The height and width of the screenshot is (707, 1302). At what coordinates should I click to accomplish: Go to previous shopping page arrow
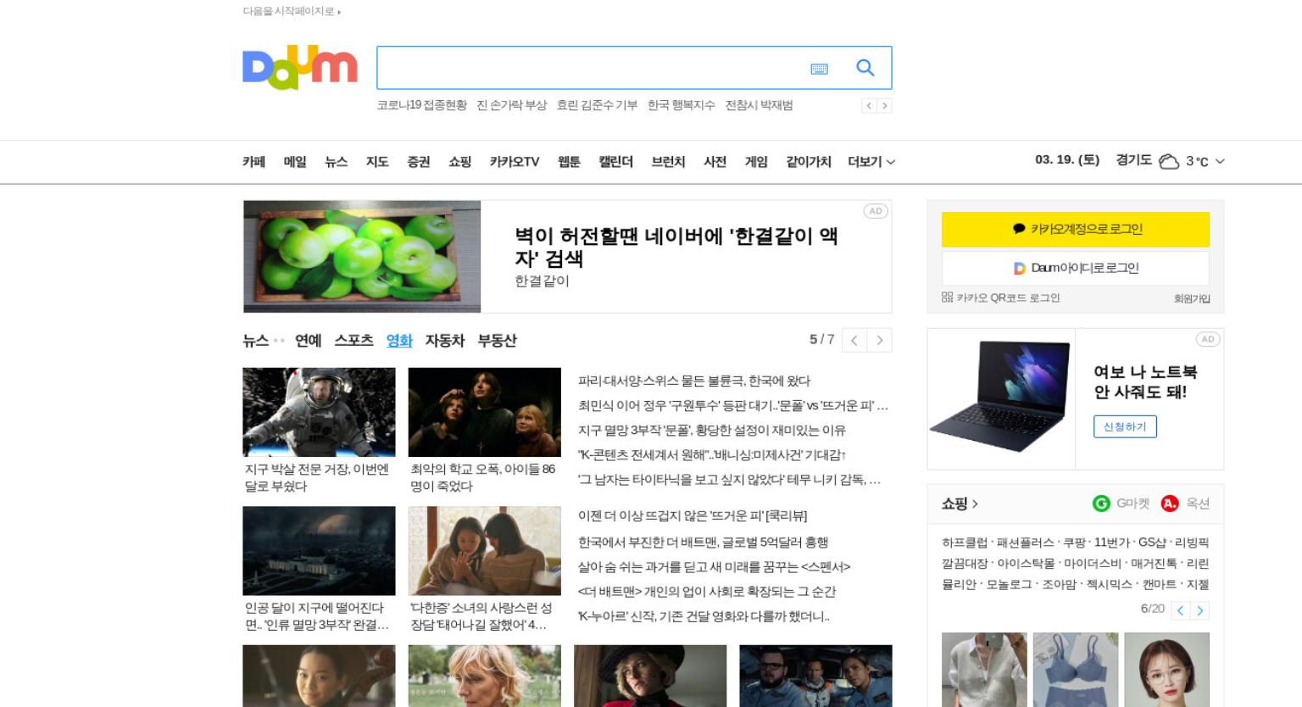pos(1181,610)
